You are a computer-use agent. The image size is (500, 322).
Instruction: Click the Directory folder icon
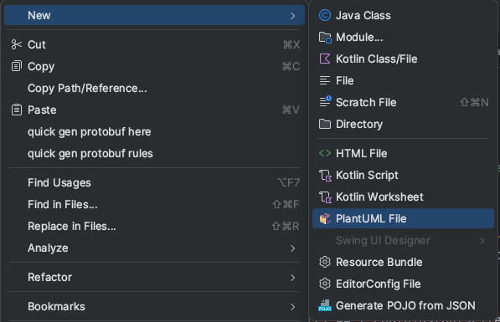tap(325, 124)
